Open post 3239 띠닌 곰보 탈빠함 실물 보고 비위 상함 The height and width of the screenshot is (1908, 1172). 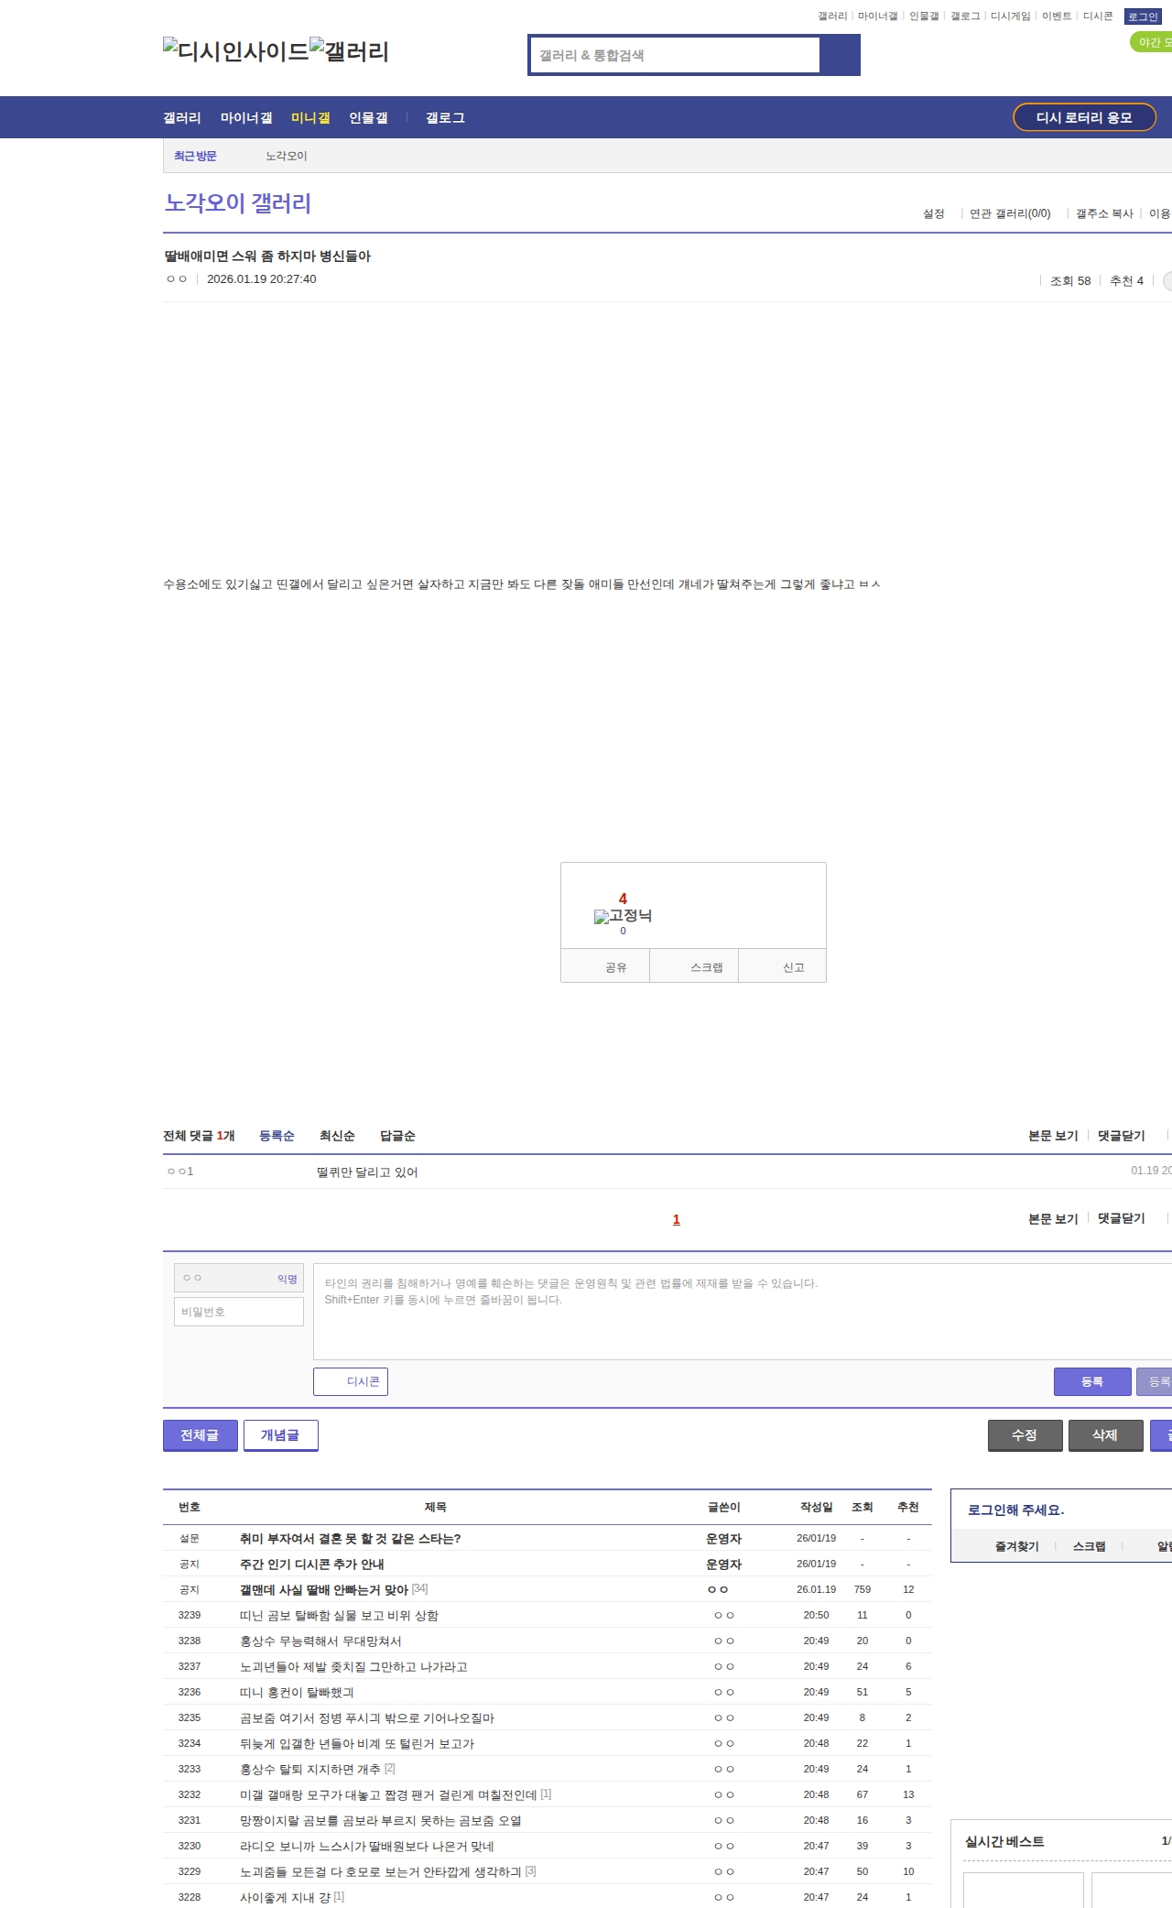339,1616
